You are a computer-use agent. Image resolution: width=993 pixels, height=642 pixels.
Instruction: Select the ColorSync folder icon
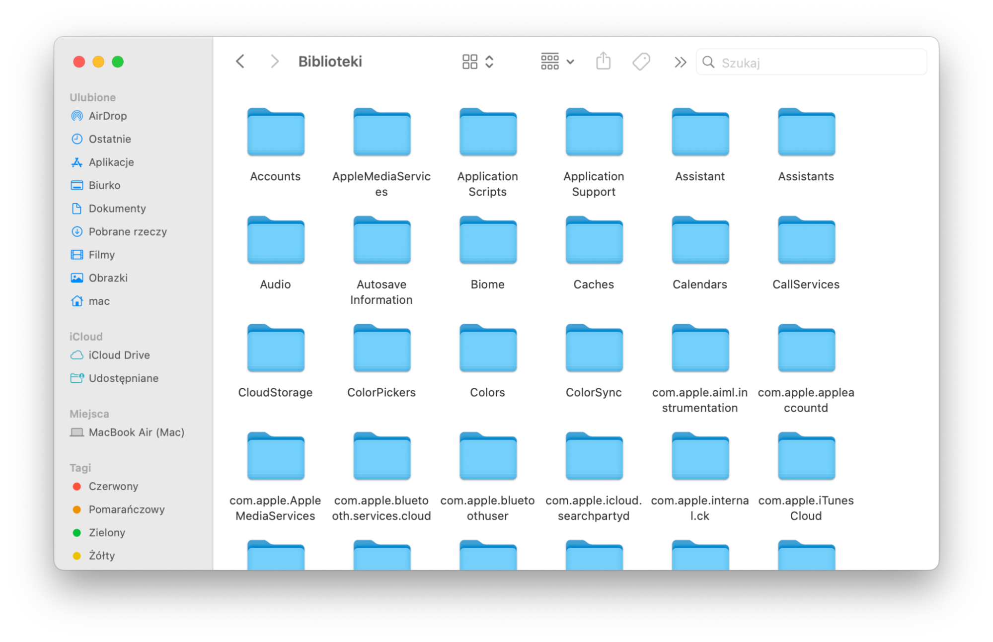[594, 348]
